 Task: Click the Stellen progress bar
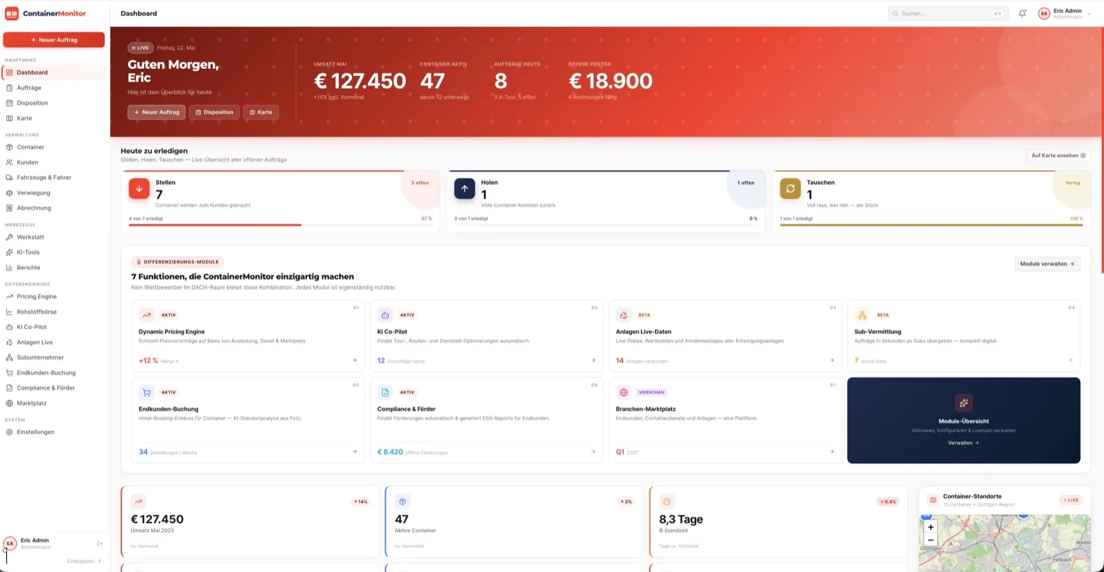(280, 225)
